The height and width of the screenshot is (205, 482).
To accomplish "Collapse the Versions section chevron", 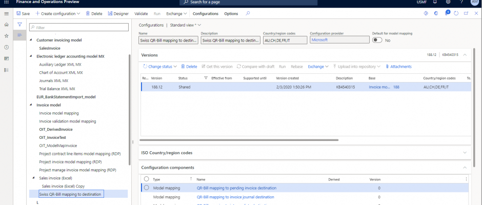I will [x=465, y=55].
